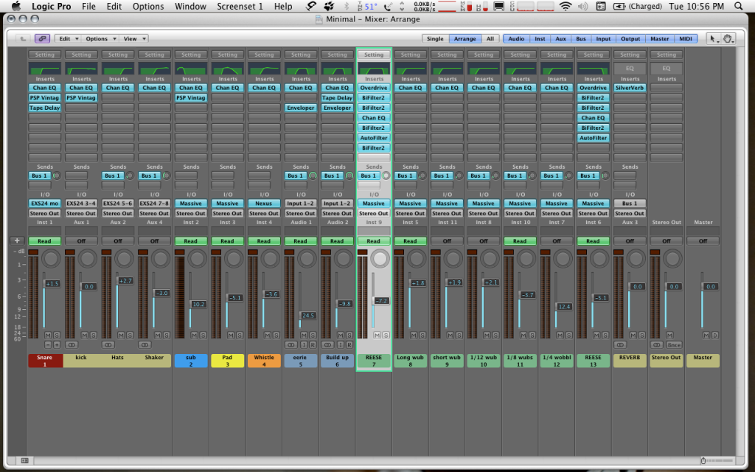Image resolution: width=755 pixels, height=472 pixels.
Task: Enable input monitoring on eerie strip
Action: (304, 345)
